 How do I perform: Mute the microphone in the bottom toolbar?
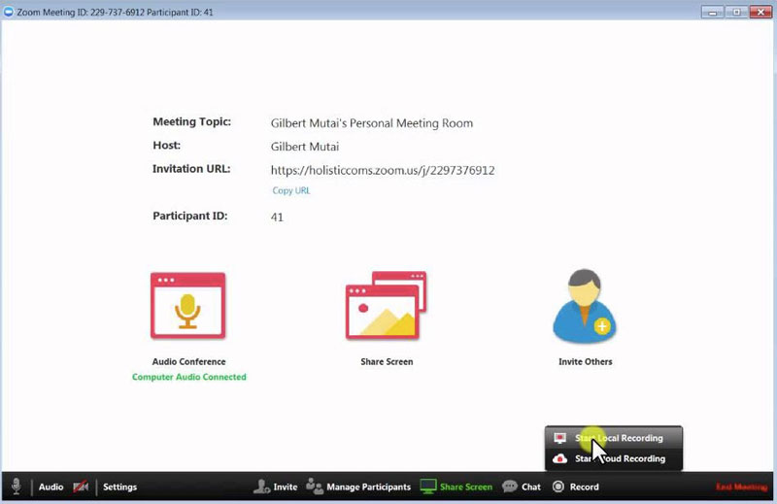(17, 487)
